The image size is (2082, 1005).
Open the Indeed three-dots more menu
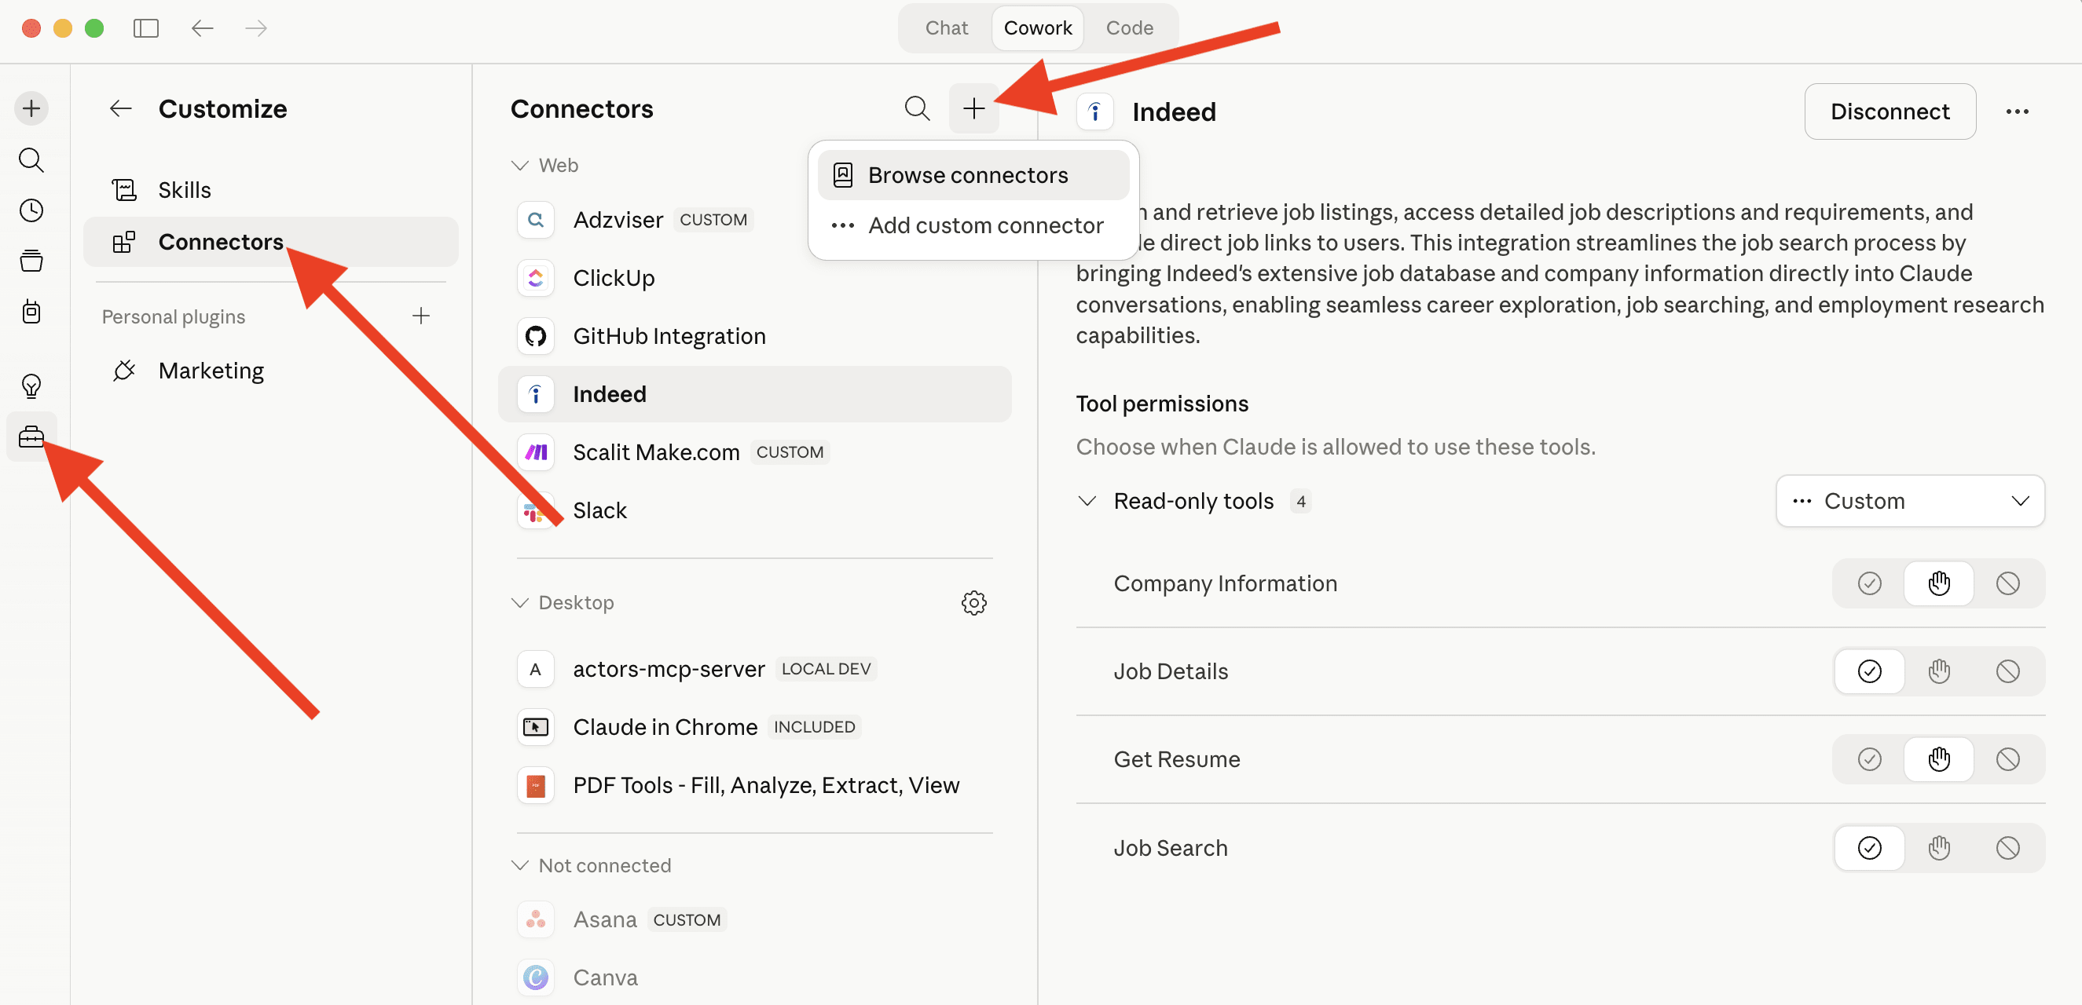coord(2017,111)
